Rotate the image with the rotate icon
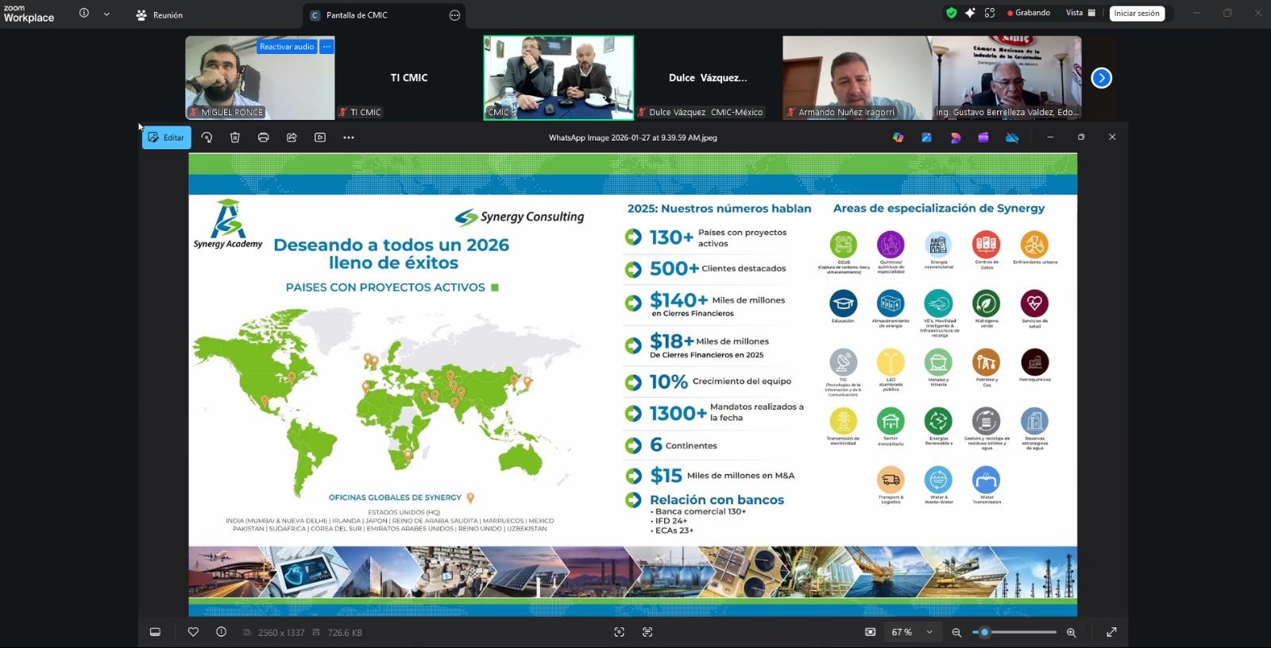Screen dimensions: 1271x648 click(x=207, y=137)
